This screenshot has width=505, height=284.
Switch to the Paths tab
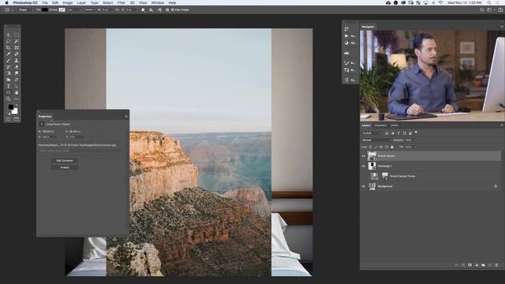(x=395, y=125)
